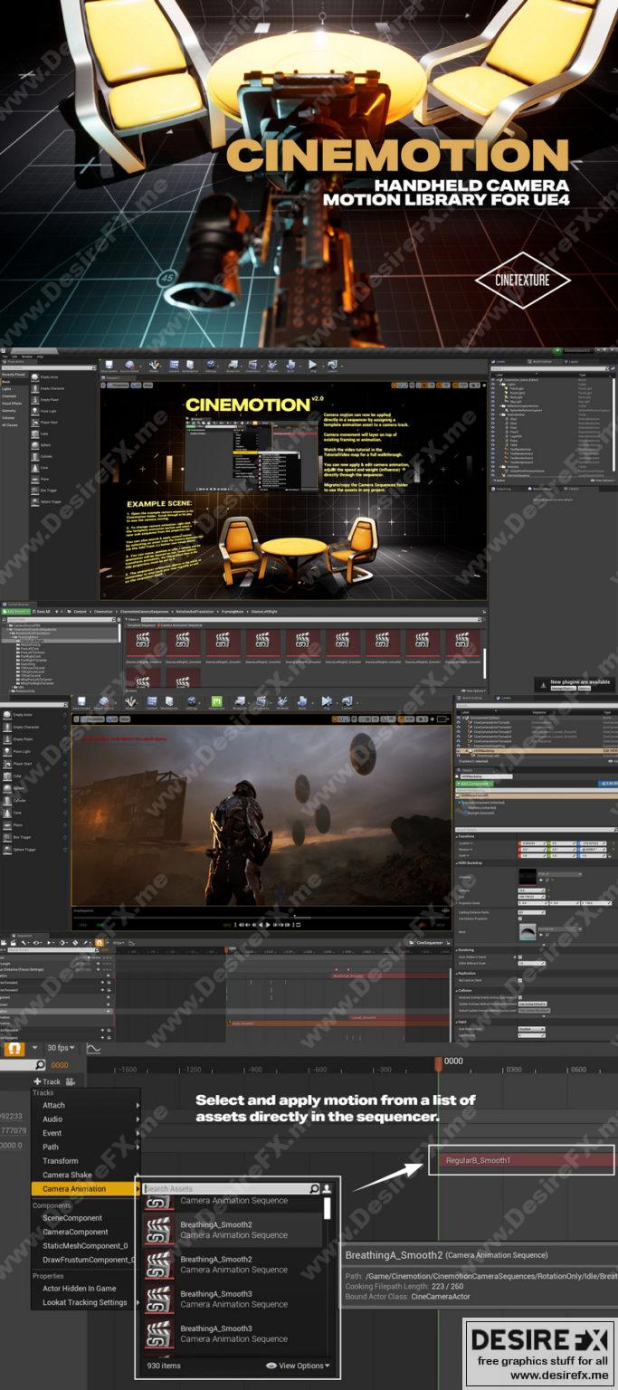618x1390 pixels.
Task: Toggle the orange magnet snapping icon
Action: click(x=14, y=1048)
